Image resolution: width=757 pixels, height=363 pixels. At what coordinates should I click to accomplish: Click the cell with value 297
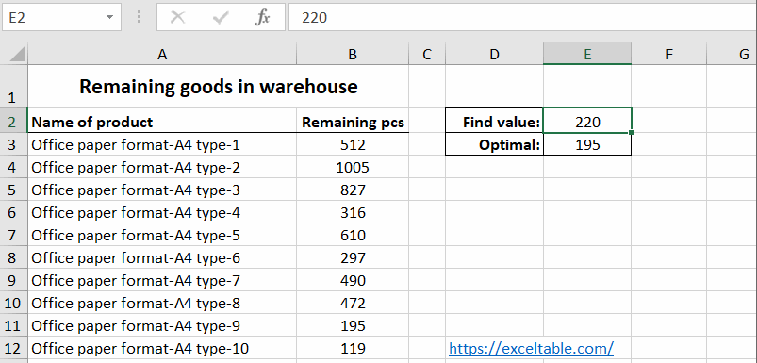353,257
